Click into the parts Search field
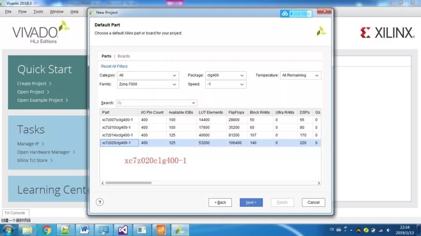 tap(157, 103)
